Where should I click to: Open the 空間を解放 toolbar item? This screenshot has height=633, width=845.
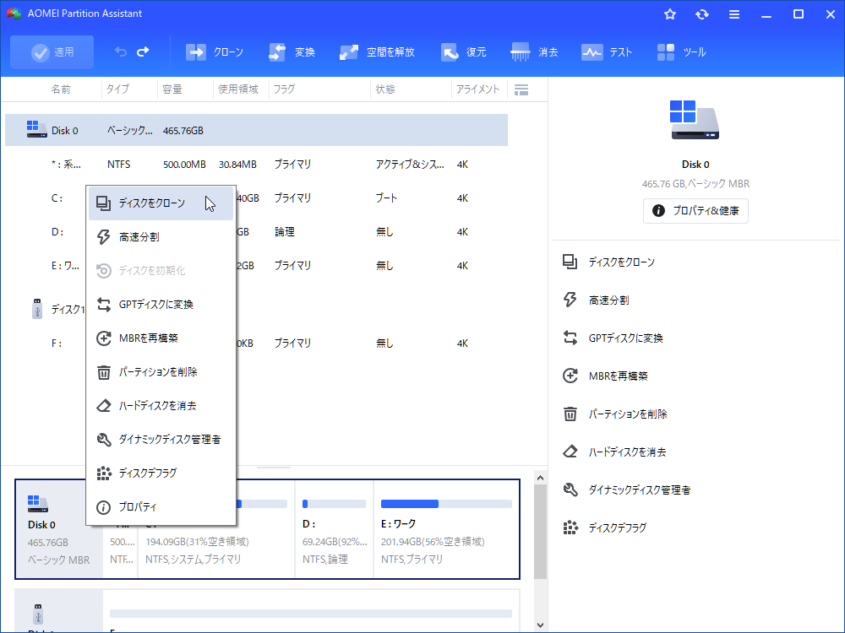pyautogui.click(x=377, y=52)
